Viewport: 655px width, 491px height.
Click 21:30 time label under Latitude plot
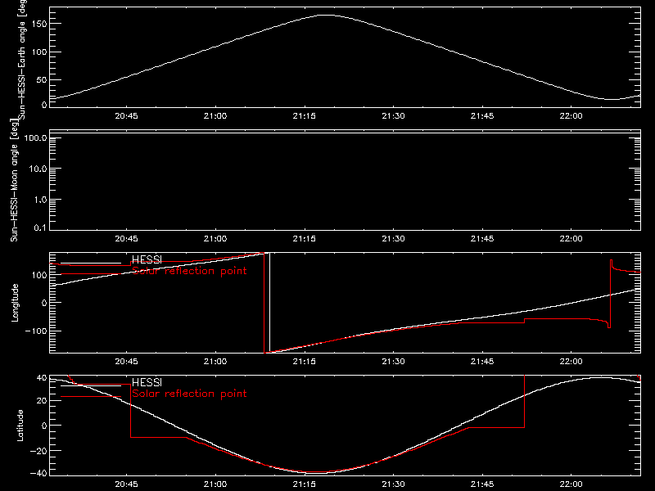coord(393,484)
